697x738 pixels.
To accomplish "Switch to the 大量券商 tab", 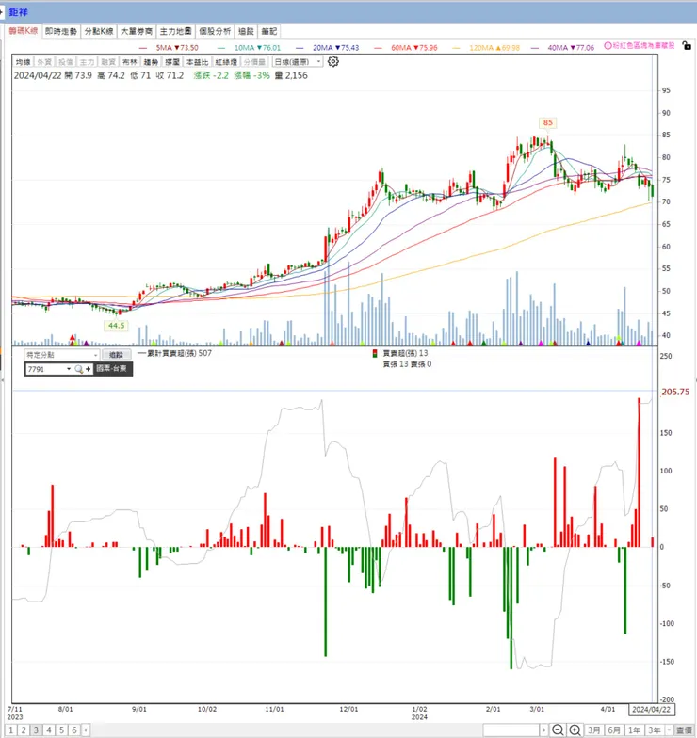I will click(x=137, y=31).
